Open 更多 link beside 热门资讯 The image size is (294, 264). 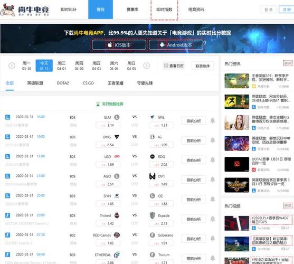288,63
